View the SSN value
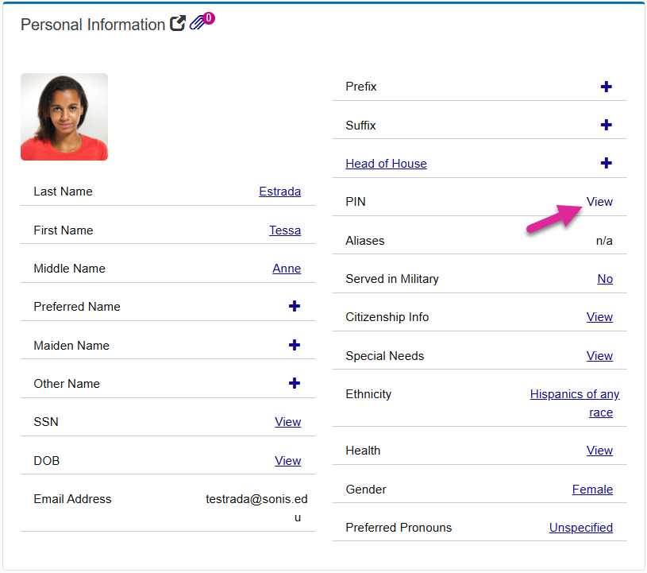 287,422
